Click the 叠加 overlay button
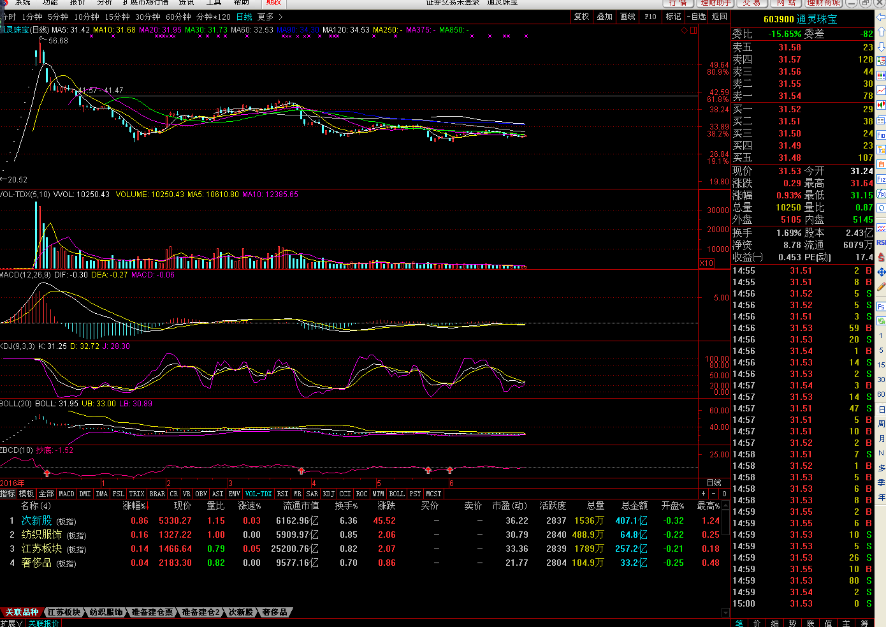This screenshot has height=627, width=886. click(x=604, y=17)
